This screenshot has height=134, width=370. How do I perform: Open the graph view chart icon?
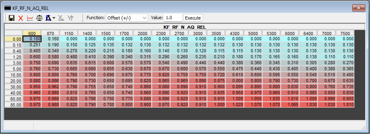tap(30, 18)
